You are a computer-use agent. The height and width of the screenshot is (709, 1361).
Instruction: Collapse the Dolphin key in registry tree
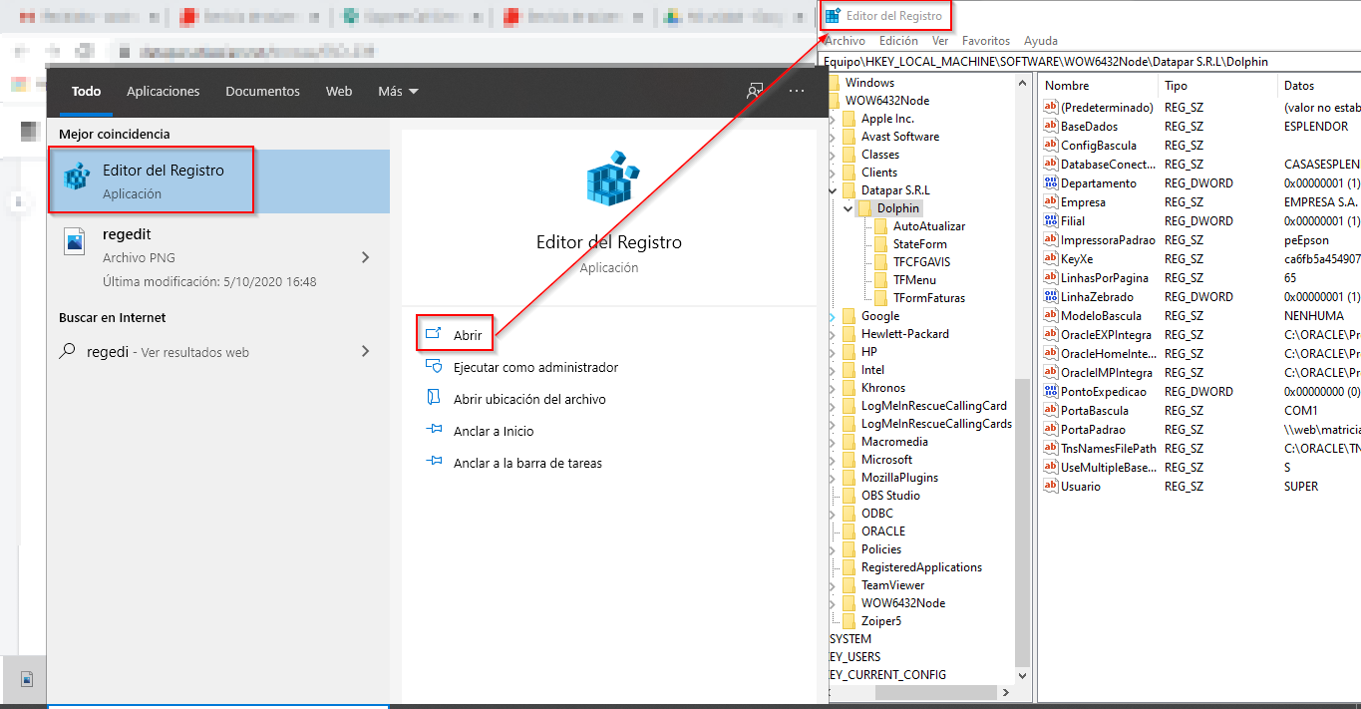click(849, 208)
